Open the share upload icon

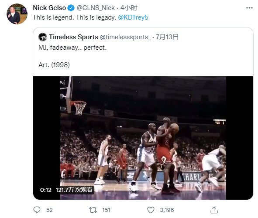(214, 210)
